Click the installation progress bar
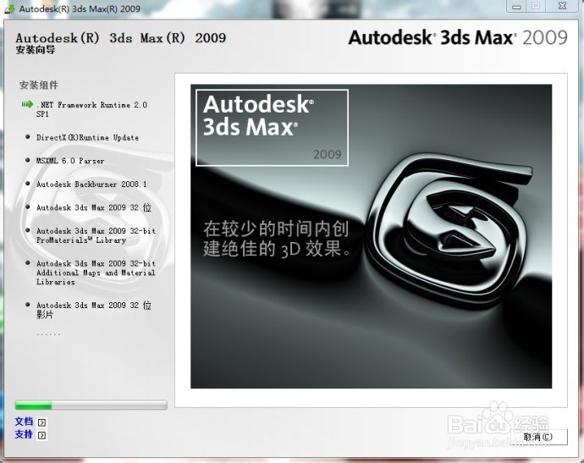Screen dimensions: 584x463 (x=91, y=405)
